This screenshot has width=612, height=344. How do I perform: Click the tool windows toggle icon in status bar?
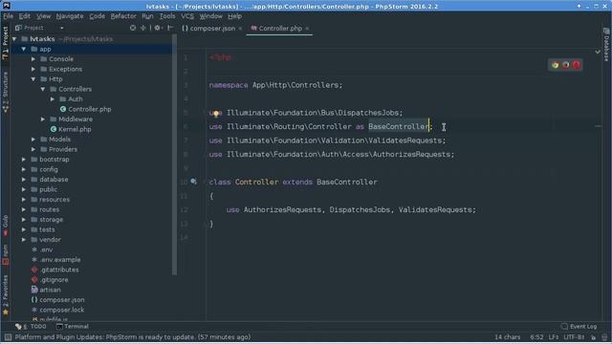[8, 337]
